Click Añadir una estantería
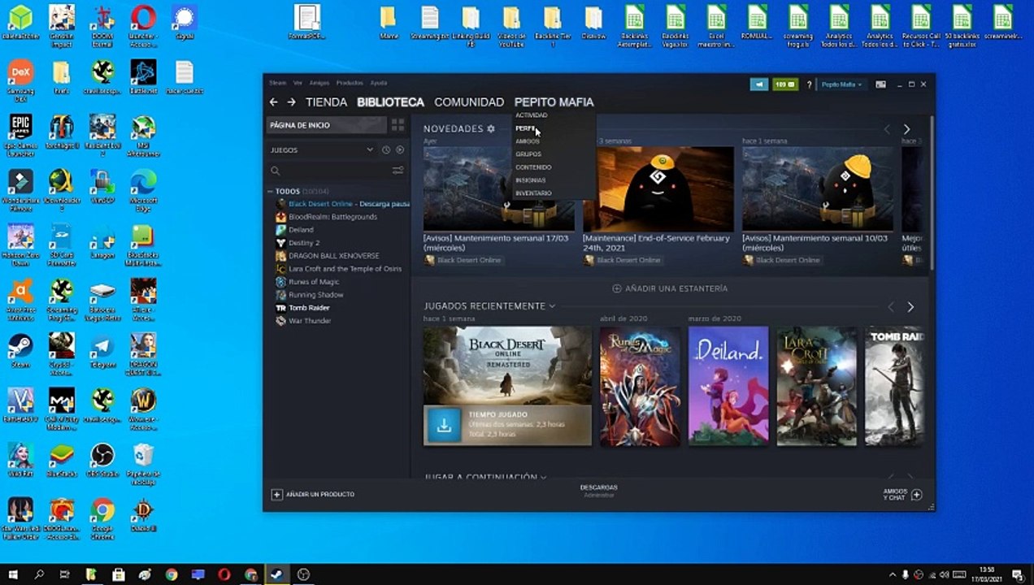This screenshot has width=1034, height=585. 671,288
